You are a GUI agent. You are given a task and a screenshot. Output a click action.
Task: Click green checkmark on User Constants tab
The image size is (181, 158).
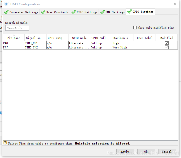click(43, 12)
